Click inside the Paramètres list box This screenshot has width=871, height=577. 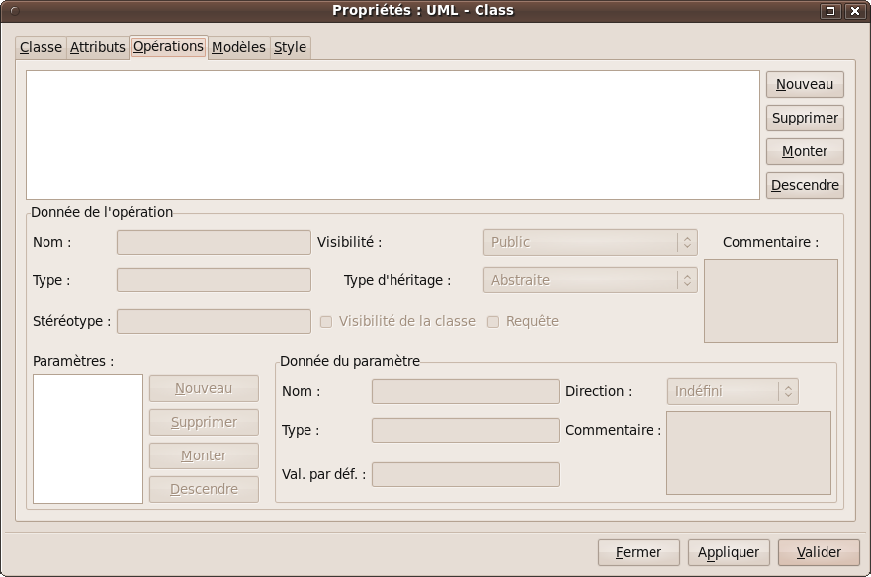88,439
